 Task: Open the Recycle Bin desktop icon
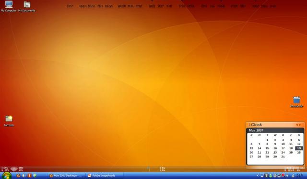coord(296,102)
